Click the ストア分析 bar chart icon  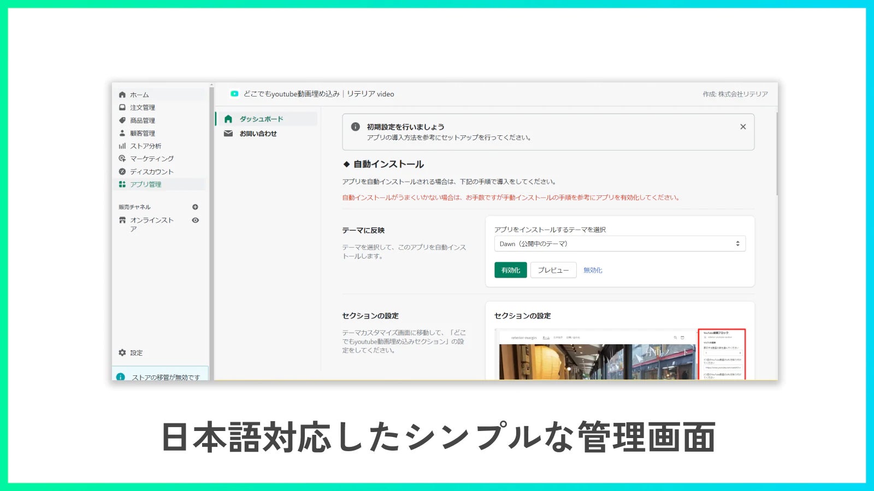click(122, 146)
